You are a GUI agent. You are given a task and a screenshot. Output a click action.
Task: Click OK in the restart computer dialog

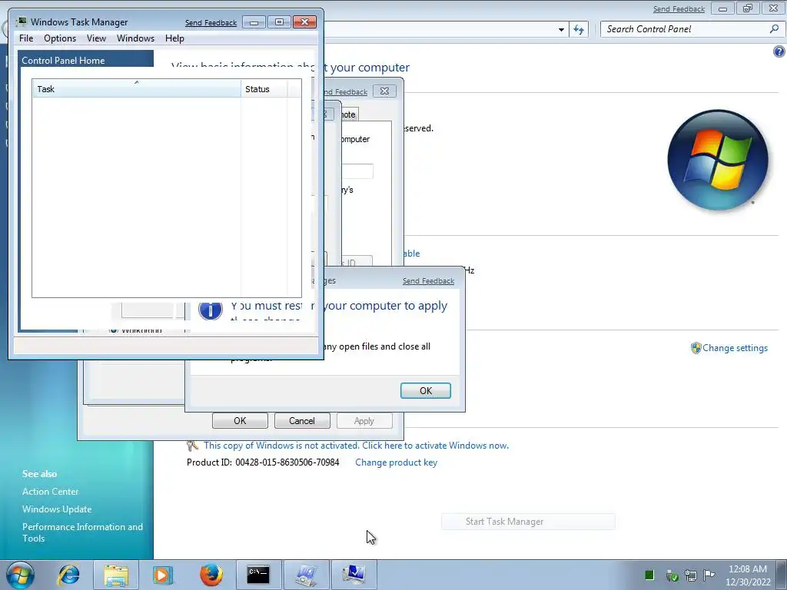coord(426,391)
